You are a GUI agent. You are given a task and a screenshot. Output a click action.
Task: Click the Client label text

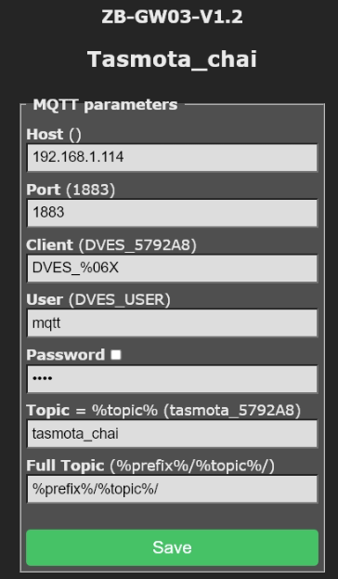[50, 244]
